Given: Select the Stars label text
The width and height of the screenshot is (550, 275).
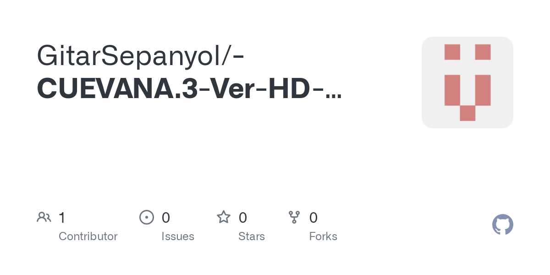Looking at the screenshot, I should (x=252, y=236).
